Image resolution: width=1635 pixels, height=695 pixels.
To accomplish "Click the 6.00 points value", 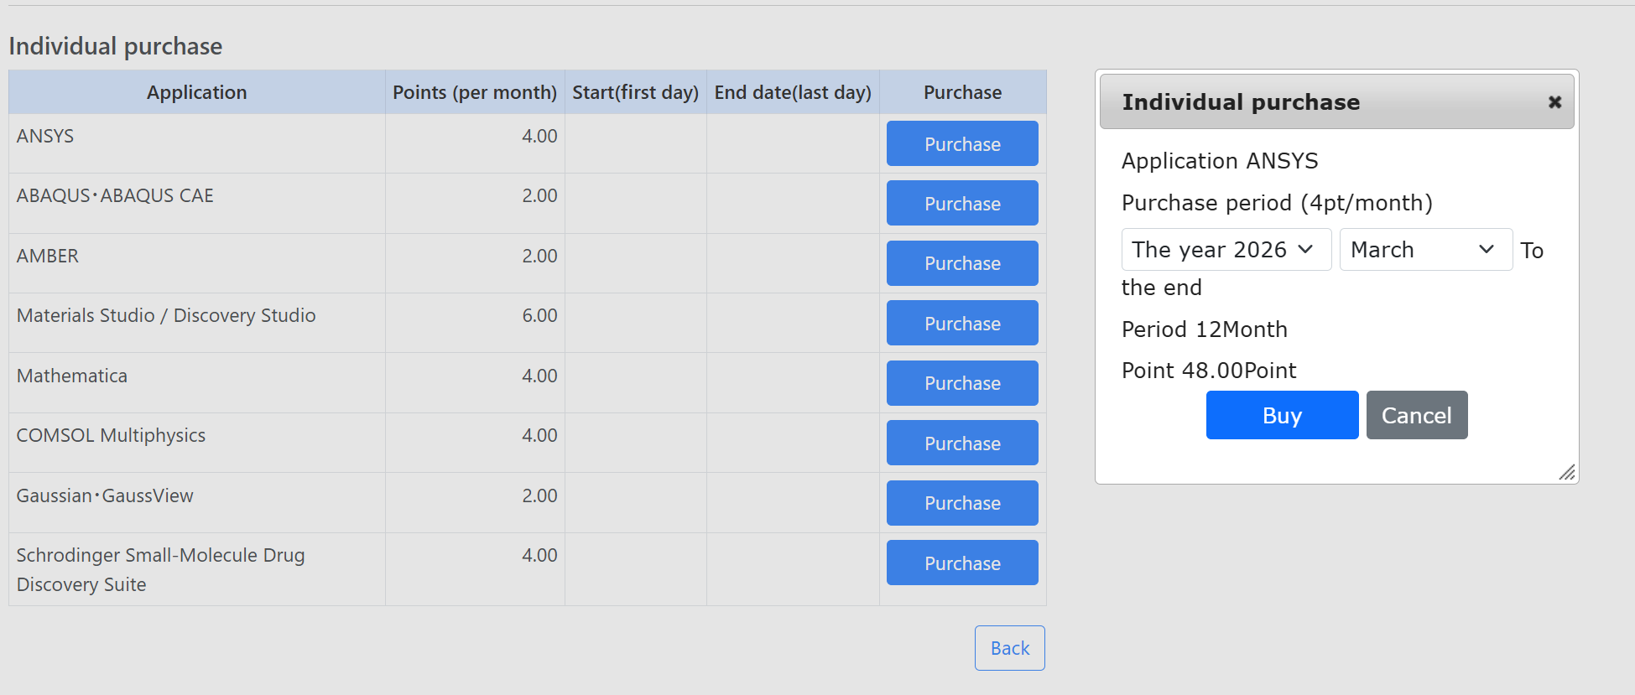I will pos(539,315).
